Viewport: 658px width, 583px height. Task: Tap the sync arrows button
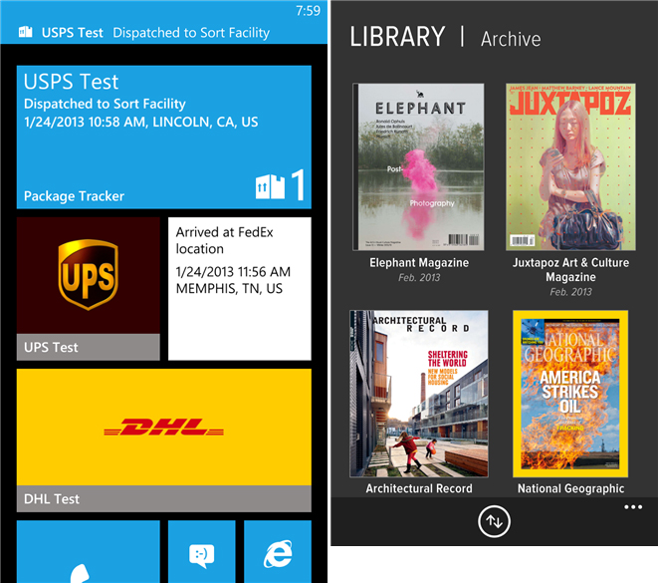(494, 521)
